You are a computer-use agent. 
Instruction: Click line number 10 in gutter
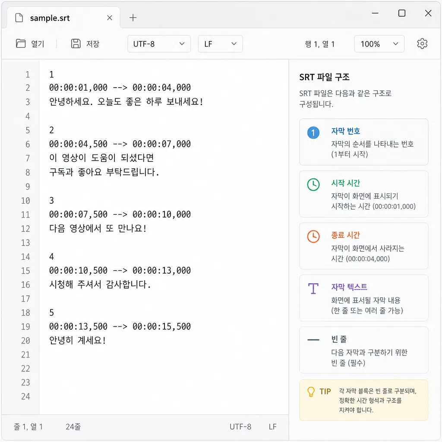point(25,201)
